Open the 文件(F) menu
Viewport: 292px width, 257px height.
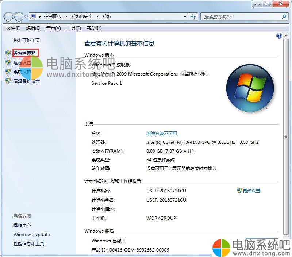[14, 28]
